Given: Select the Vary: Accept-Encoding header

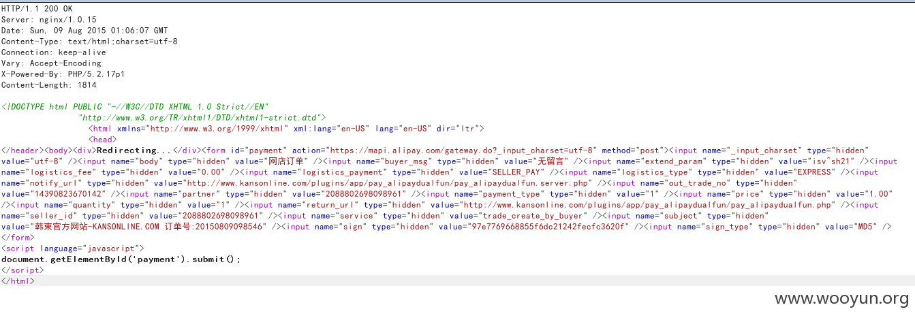Looking at the screenshot, I should [x=51, y=63].
